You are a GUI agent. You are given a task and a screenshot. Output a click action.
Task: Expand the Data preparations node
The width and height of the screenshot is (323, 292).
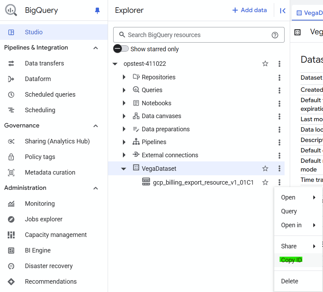(124, 129)
